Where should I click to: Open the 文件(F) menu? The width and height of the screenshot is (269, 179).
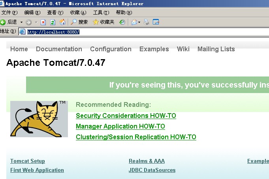(x=9, y=13)
